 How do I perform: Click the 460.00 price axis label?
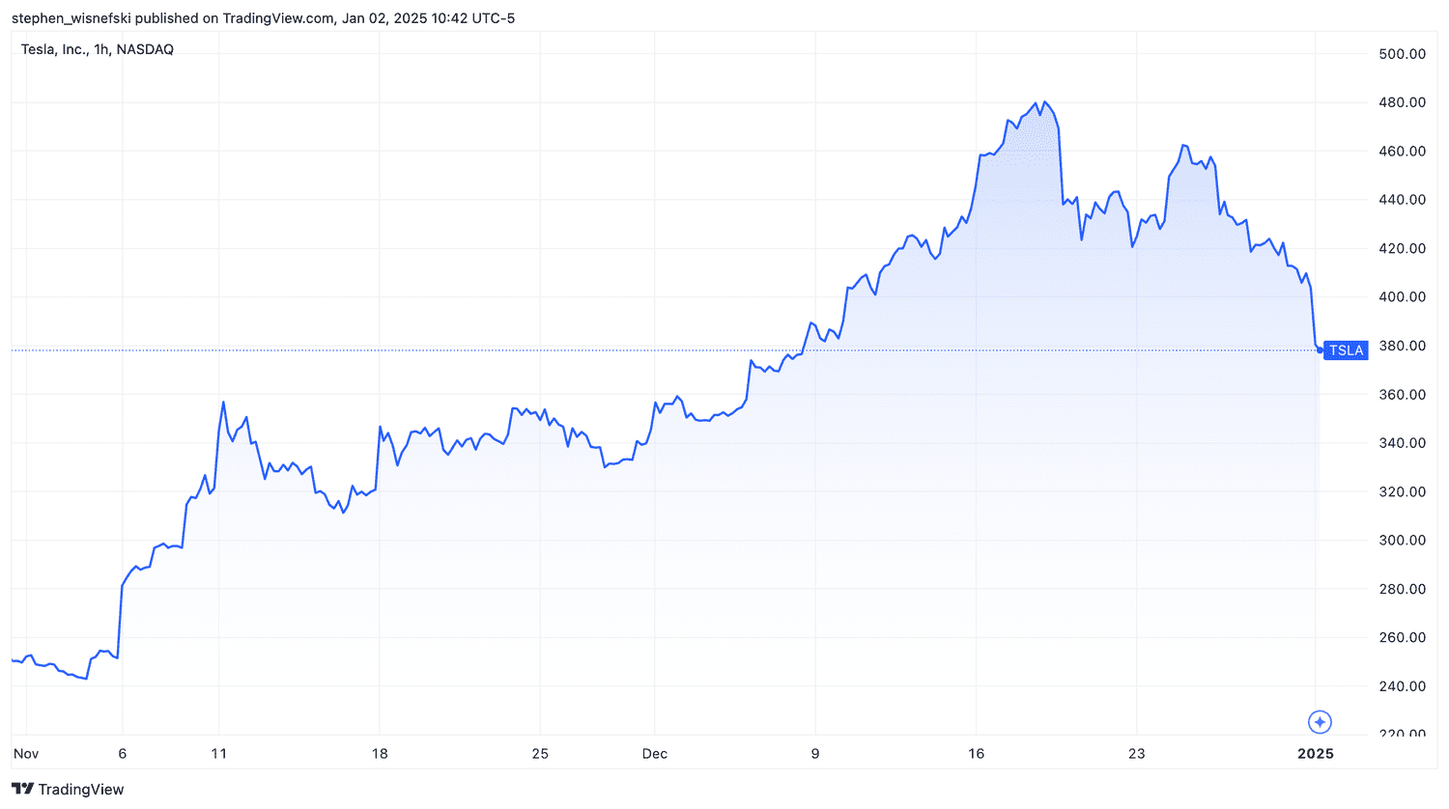1402,152
